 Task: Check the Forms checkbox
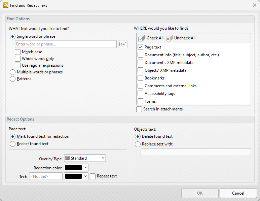point(140,101)
